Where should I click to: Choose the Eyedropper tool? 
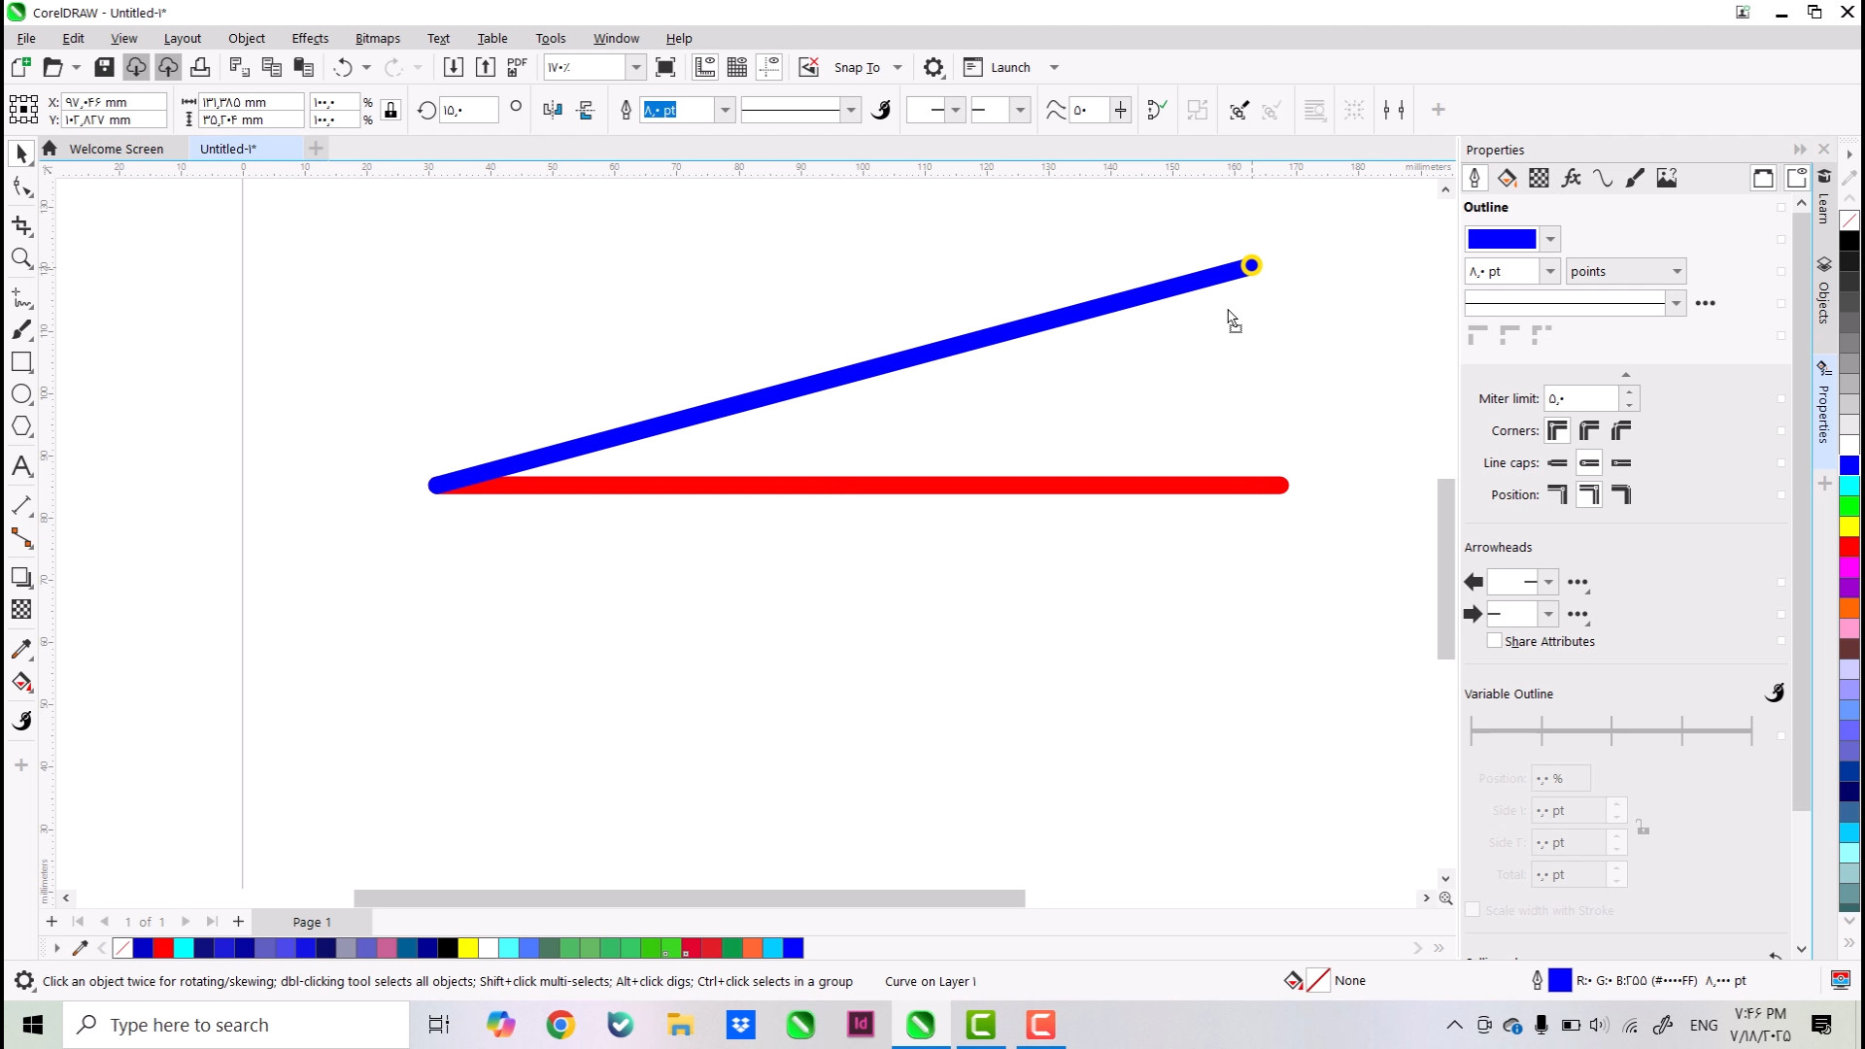click(21, 649)
